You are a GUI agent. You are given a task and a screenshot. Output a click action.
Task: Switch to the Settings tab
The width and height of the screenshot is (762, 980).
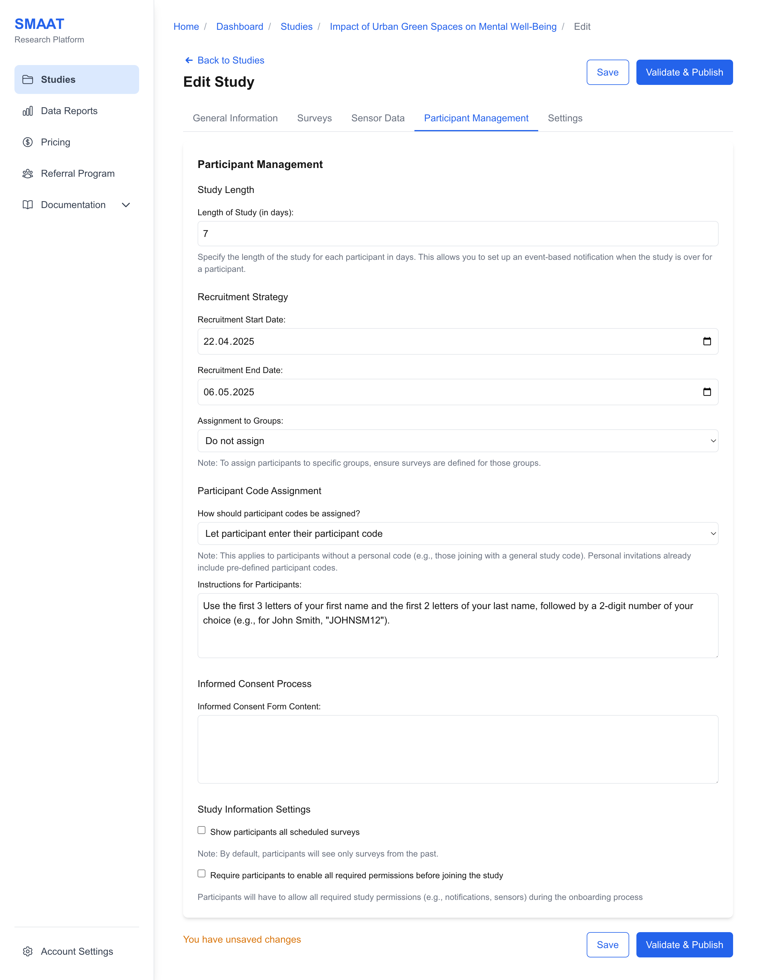pos(564,118)
